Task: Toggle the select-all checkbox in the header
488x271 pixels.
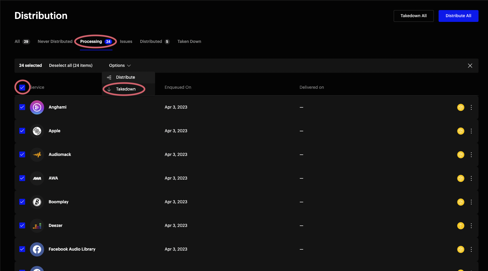Action: (x=22, y=87)
